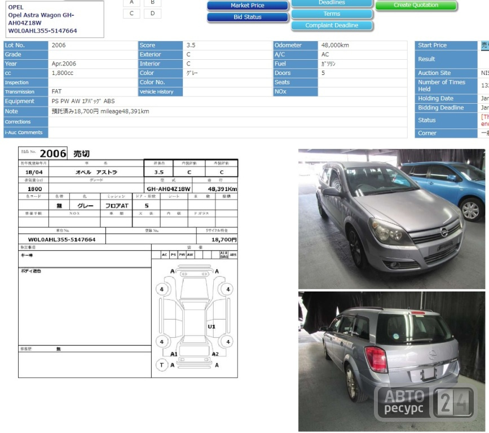Select the photo tab labeled C
The width and height of the screenshot is (489, 433).
point(131,14)
